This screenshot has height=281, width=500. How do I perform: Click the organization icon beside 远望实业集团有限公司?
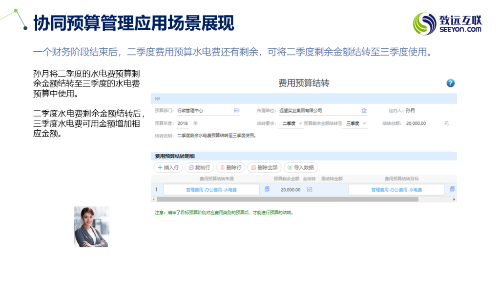click(364, 111)
